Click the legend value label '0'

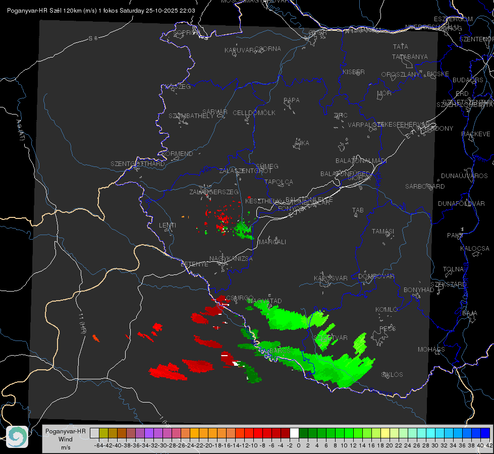pyautogui.click(x=299, y=445)
